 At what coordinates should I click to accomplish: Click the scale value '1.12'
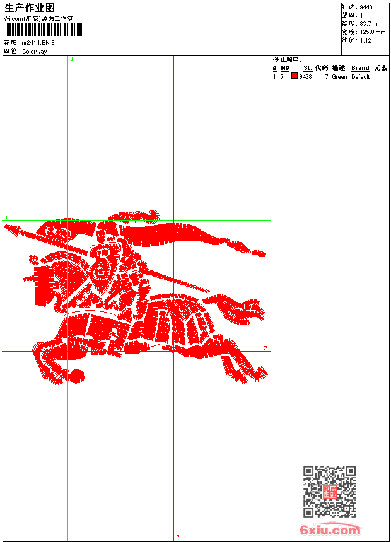pos(365,40)
